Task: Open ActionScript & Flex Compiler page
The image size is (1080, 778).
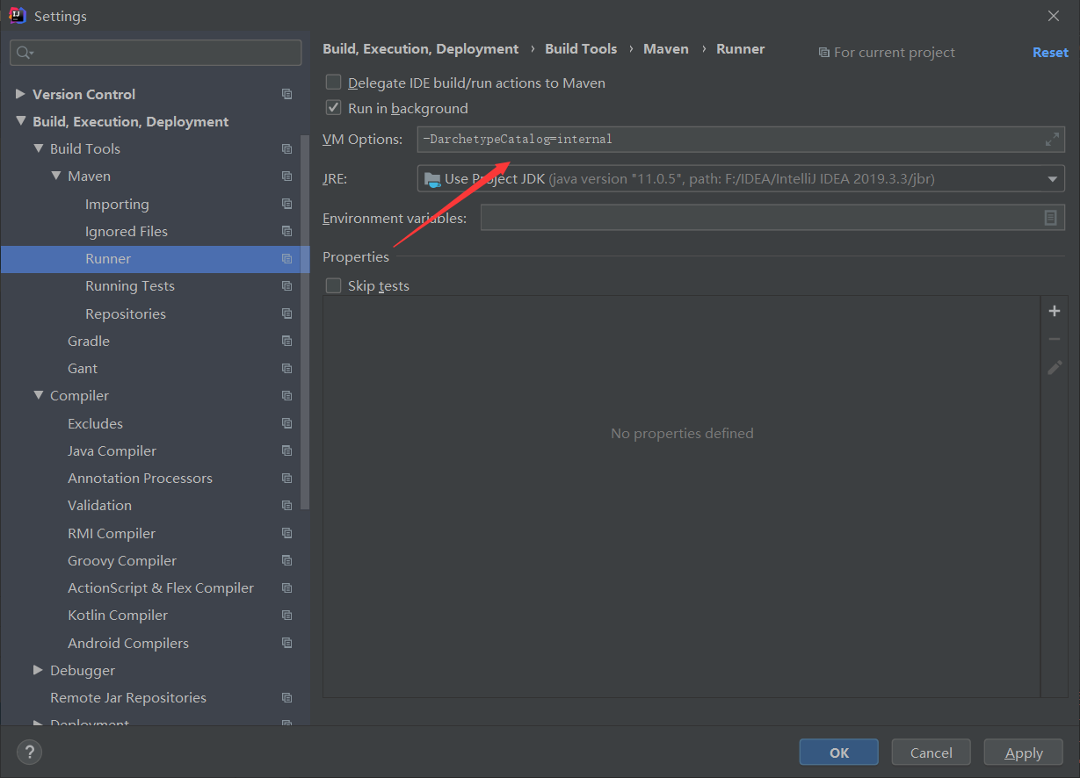Action: pos(161,587)
